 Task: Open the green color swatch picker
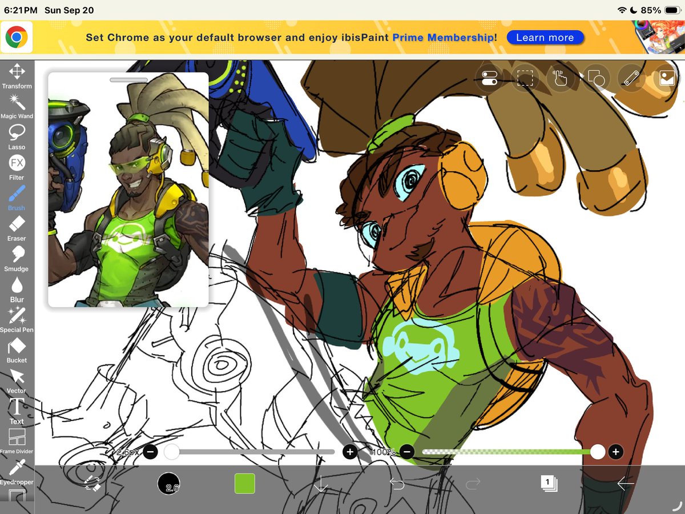click(x=245, y=484)
